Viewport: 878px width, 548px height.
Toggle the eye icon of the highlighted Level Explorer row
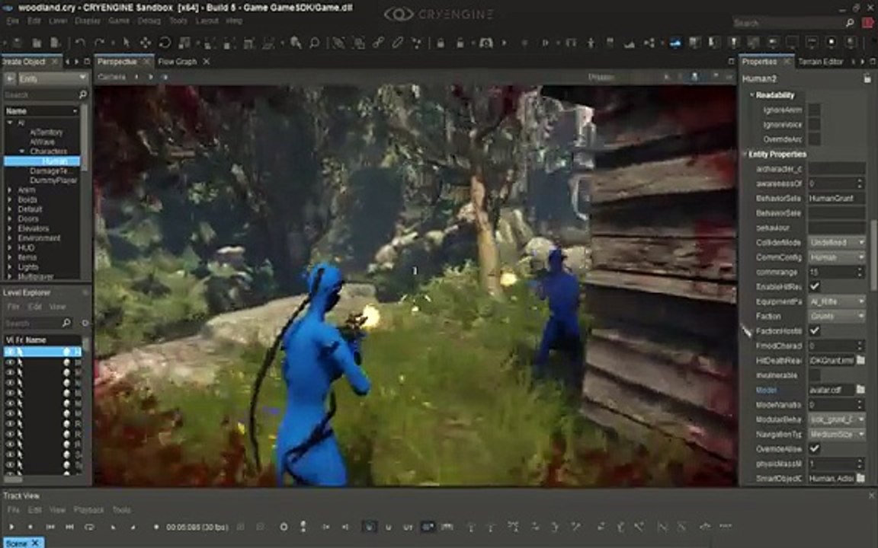pos(10,351)
